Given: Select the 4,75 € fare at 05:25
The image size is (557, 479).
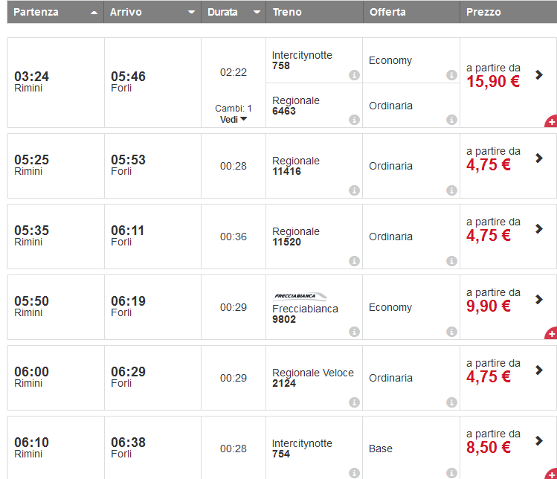Looking at the screenshot, I should click(x=489, y=165).
